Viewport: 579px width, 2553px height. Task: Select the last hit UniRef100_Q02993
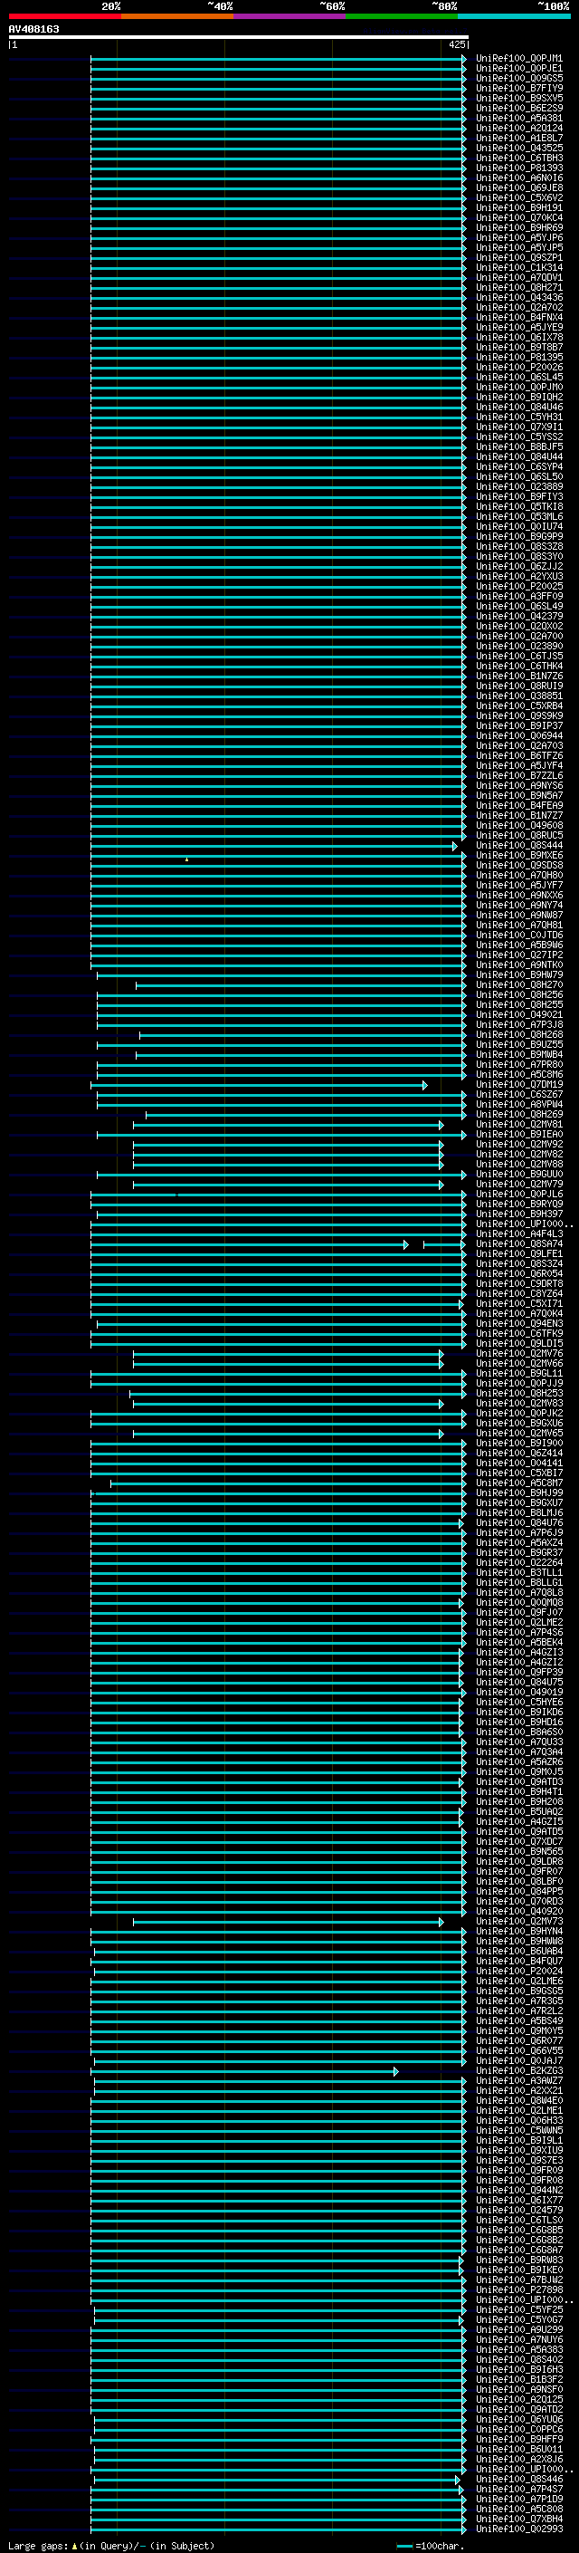coord(519,2529)
